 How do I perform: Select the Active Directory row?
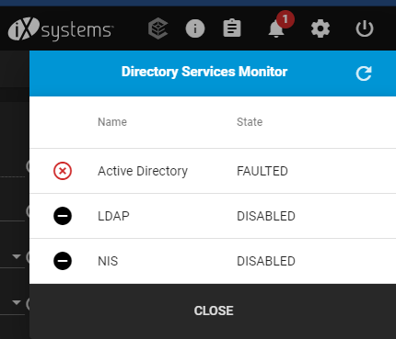(x=213, y=171)
